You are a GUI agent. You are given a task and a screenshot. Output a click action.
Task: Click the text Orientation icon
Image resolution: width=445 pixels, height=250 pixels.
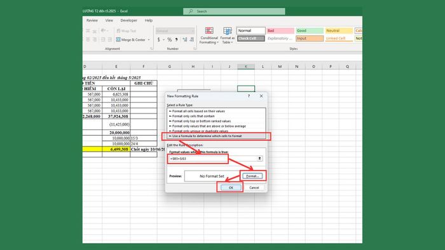(103, 30)
